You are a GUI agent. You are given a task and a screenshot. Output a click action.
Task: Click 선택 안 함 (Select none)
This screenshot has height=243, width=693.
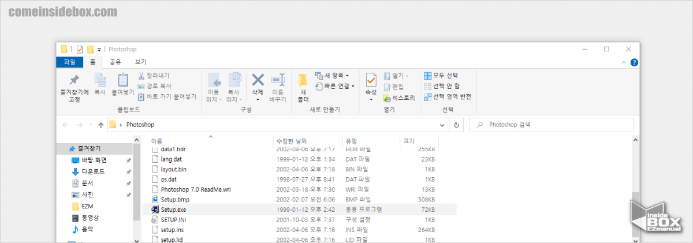pos(442,86)
